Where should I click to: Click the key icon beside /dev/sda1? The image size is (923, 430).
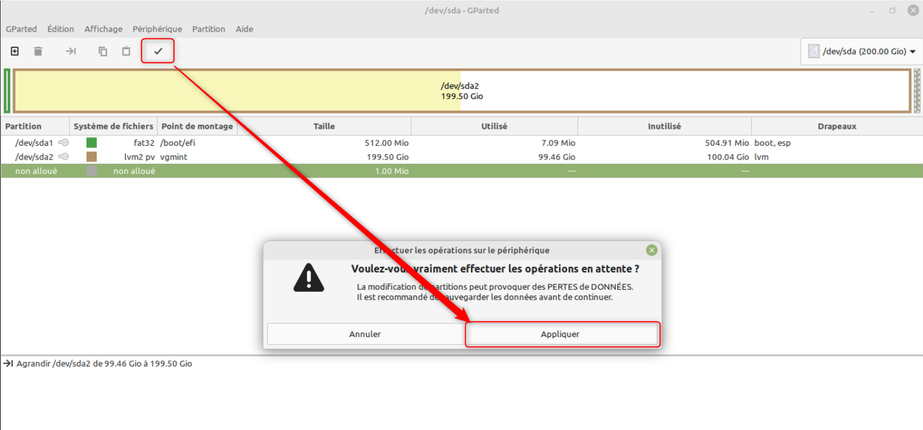click(x=63, y=143)
